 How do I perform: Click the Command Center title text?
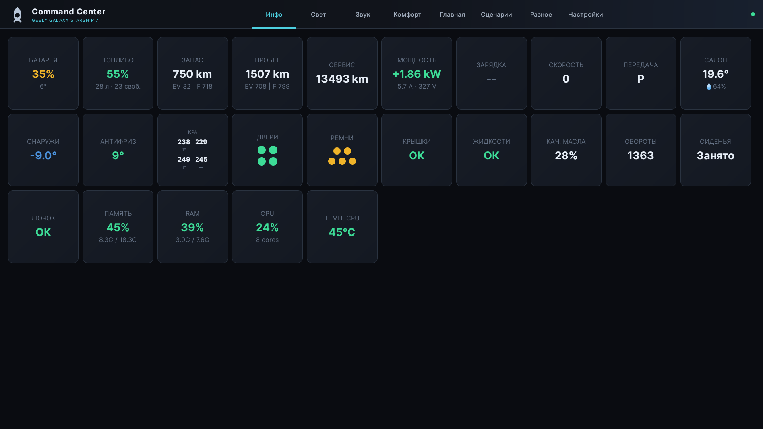point(68,12)
